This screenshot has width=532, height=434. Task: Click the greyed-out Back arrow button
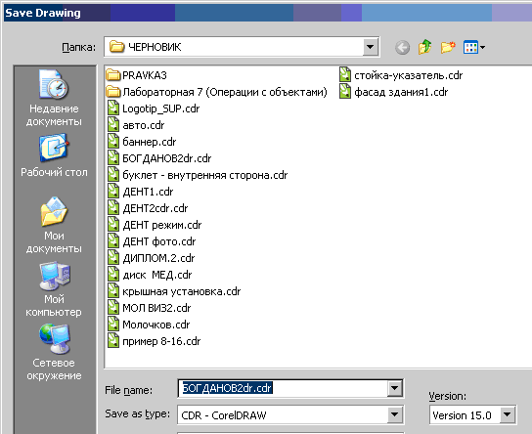tap(402, 48)
